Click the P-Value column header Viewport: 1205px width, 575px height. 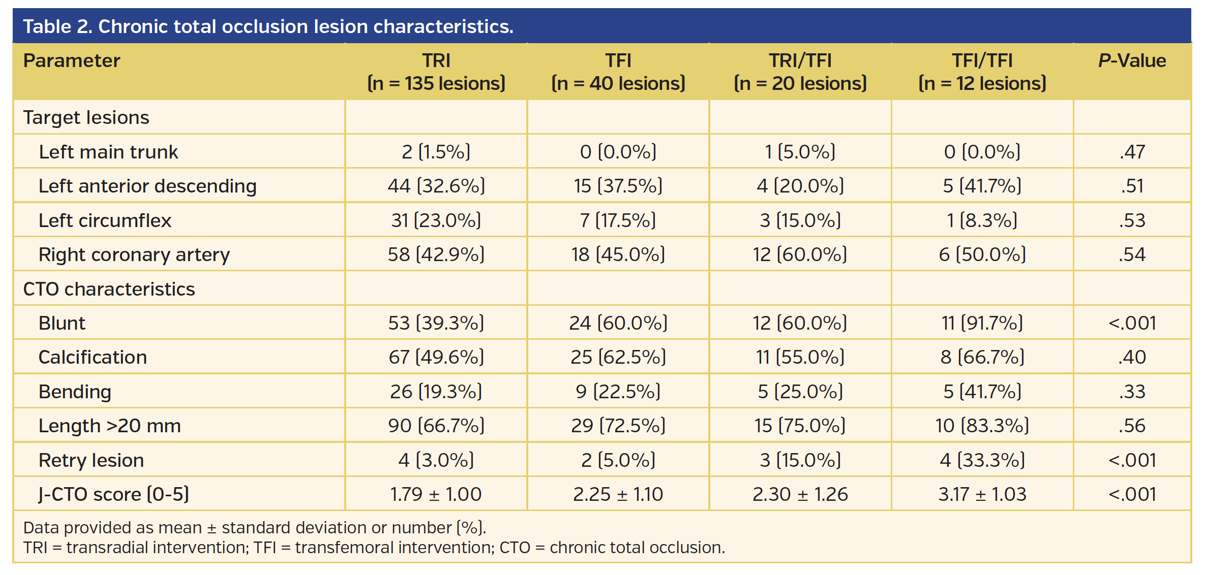1132,61
